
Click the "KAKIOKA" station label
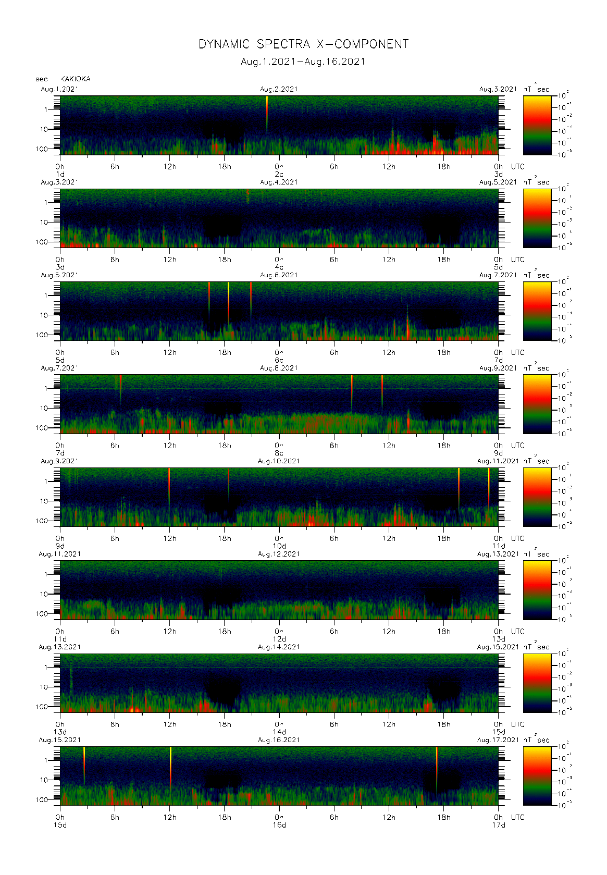(x=76, y=79)
